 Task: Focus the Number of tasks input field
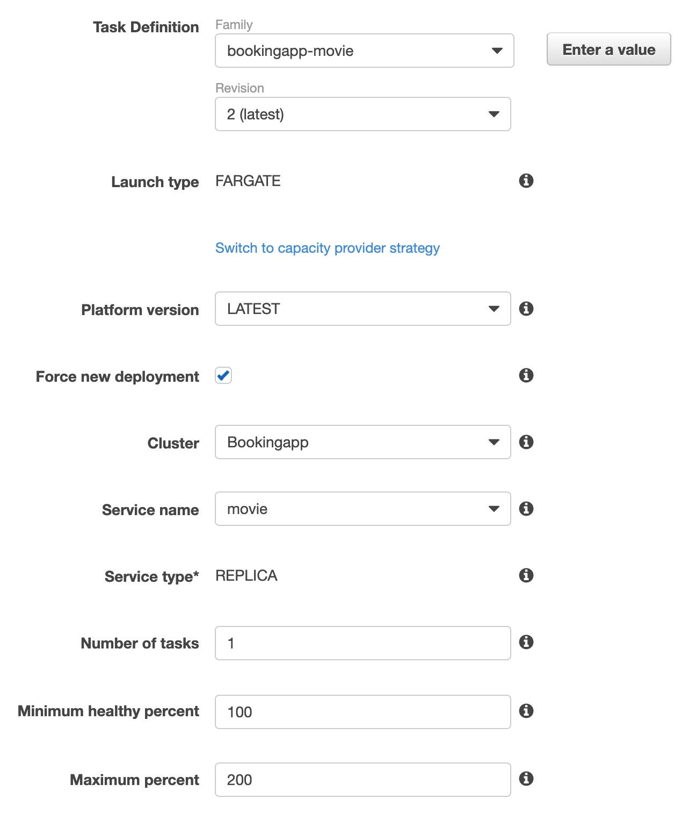tap(363, 643)
